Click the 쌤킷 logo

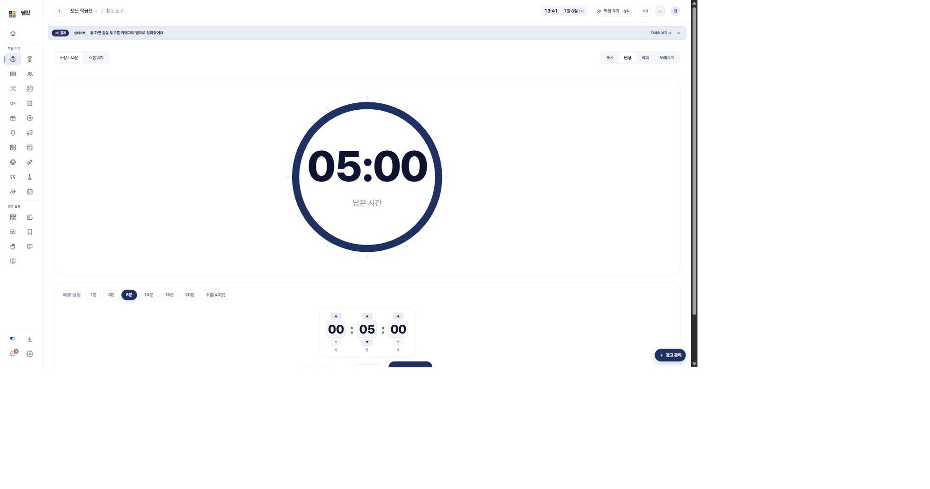pyautogui.click(x=20, y=13)
